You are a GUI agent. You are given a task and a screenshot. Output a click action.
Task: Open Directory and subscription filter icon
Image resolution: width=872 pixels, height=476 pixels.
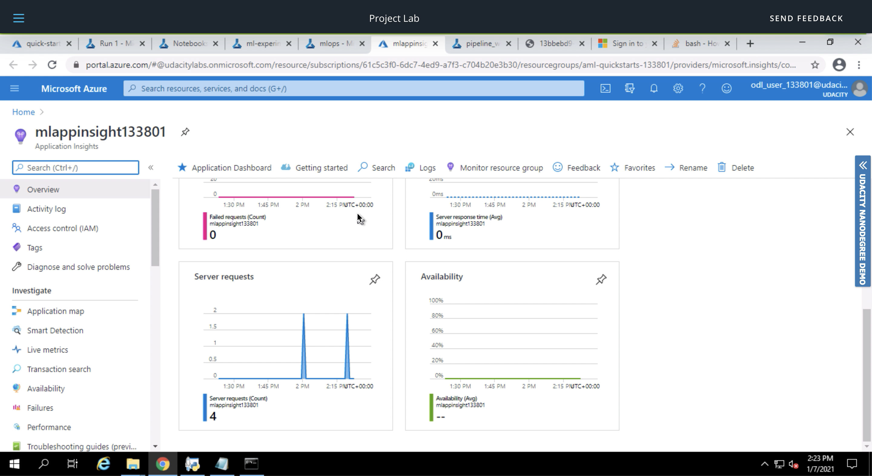click(629, 89)
